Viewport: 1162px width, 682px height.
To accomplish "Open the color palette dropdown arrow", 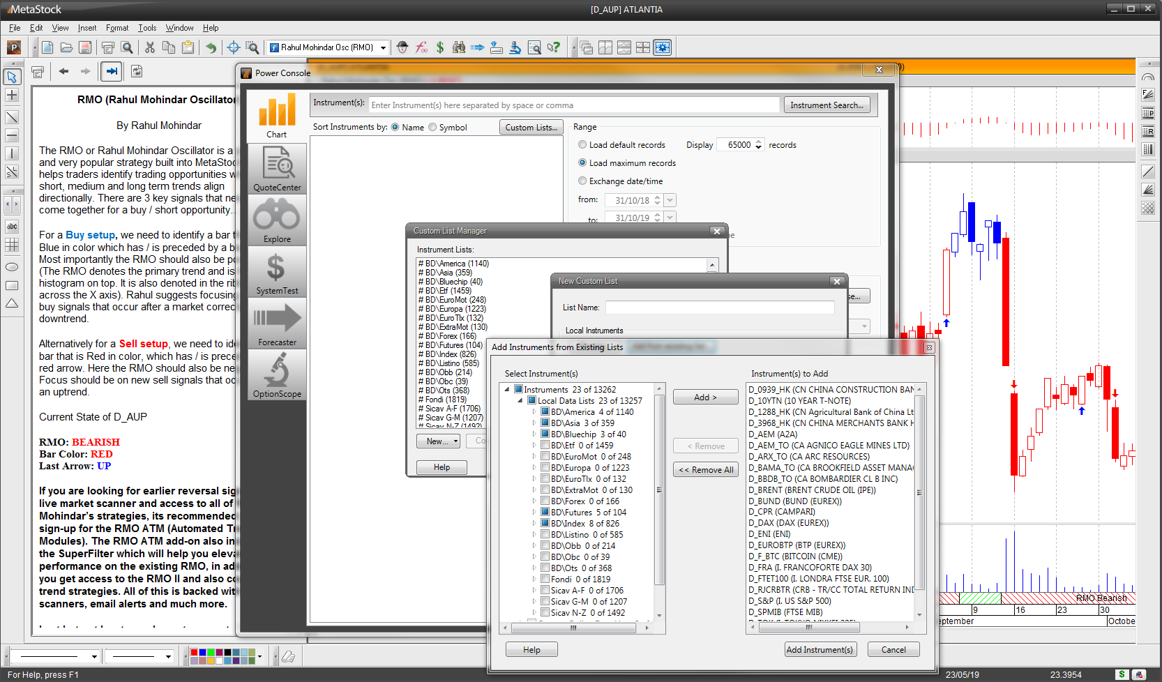I will coord(259,656).
